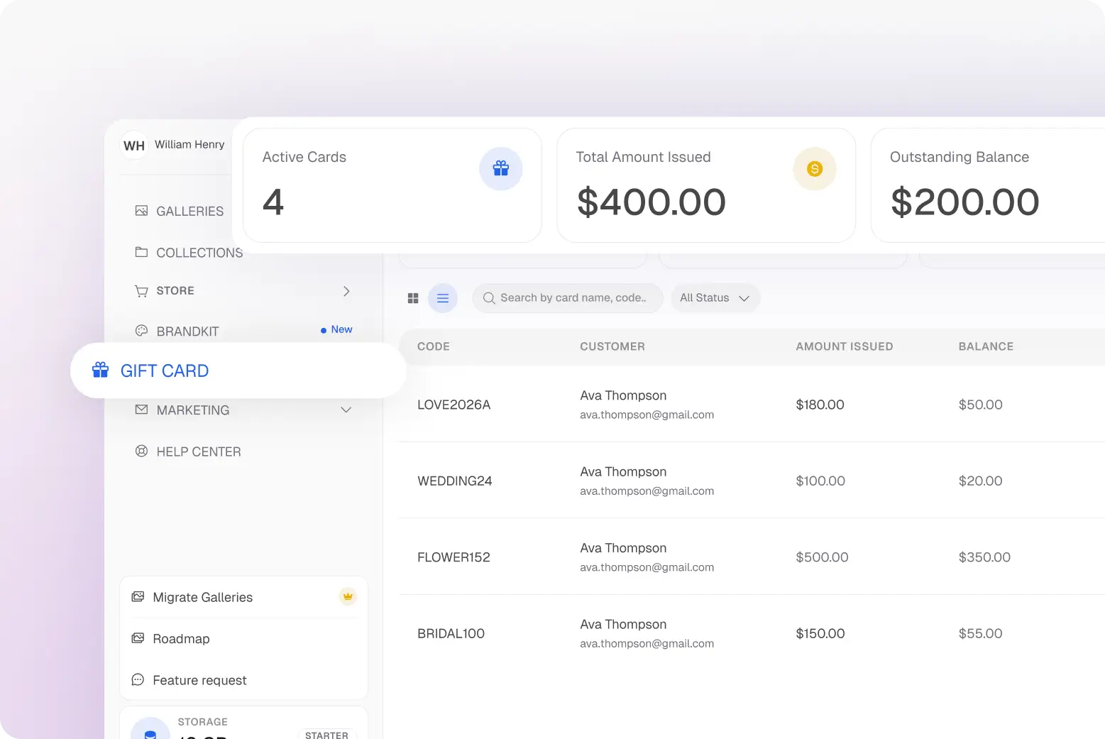This screenshot has width=1105, height=739.
Task: Click the Store cart icon
Action: click(x=141, y=291)
